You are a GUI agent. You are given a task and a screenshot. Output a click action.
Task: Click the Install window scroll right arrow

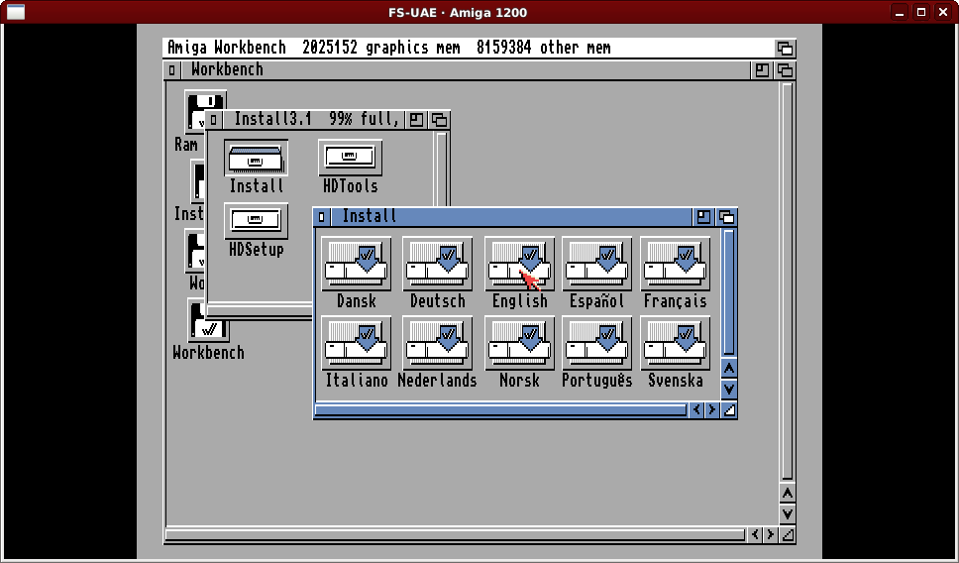coord(711,410)
